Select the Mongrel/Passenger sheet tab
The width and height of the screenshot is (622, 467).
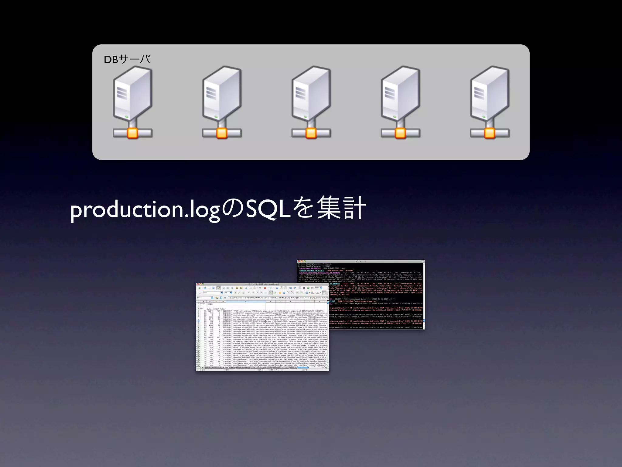click(243, 368)
